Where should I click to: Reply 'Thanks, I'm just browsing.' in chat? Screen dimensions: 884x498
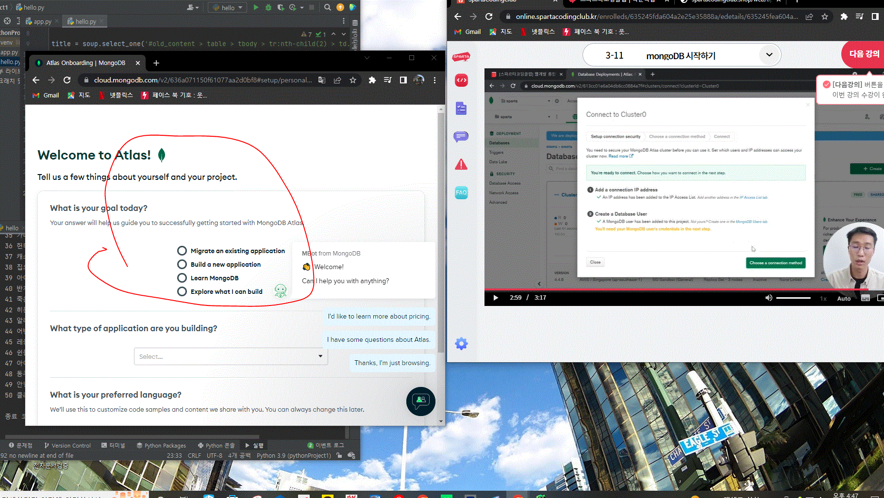[392, 363]
